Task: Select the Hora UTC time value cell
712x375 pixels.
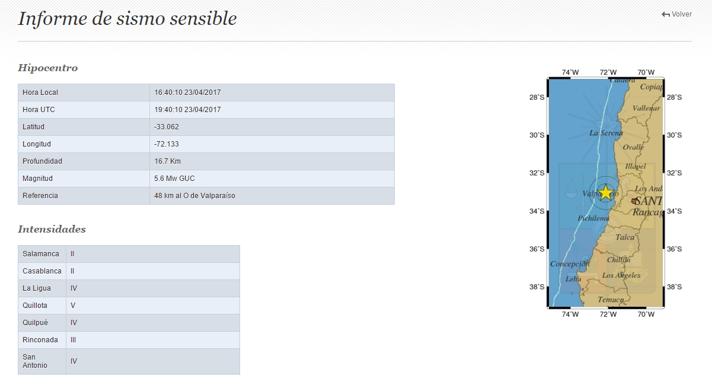Action: coord(187,110)
